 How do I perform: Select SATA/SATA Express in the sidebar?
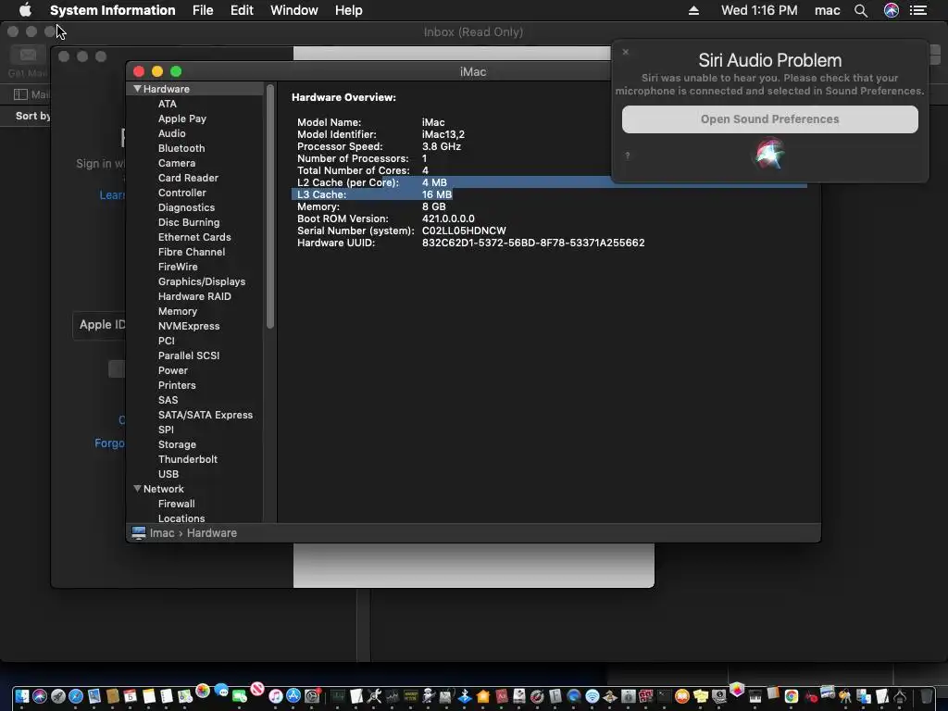205,415
